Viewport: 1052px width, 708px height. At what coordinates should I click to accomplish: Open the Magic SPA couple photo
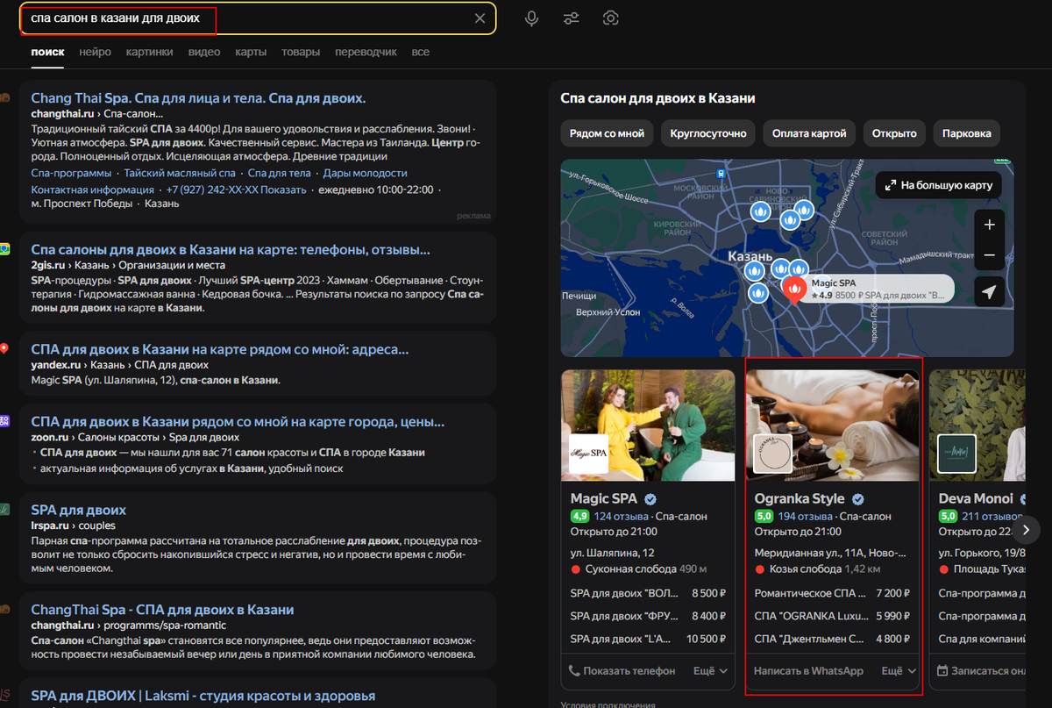tap(649, 425)
